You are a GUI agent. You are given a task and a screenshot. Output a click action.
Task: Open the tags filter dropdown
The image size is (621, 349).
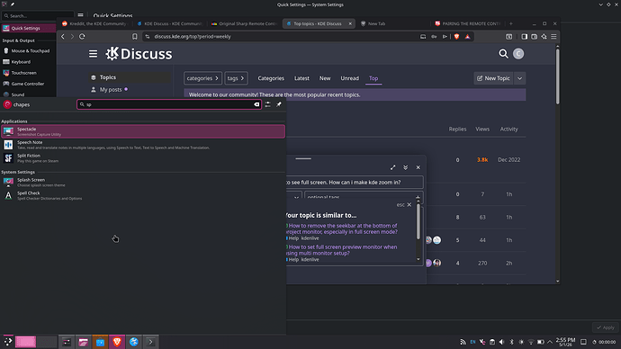click(x=236, y=78)
